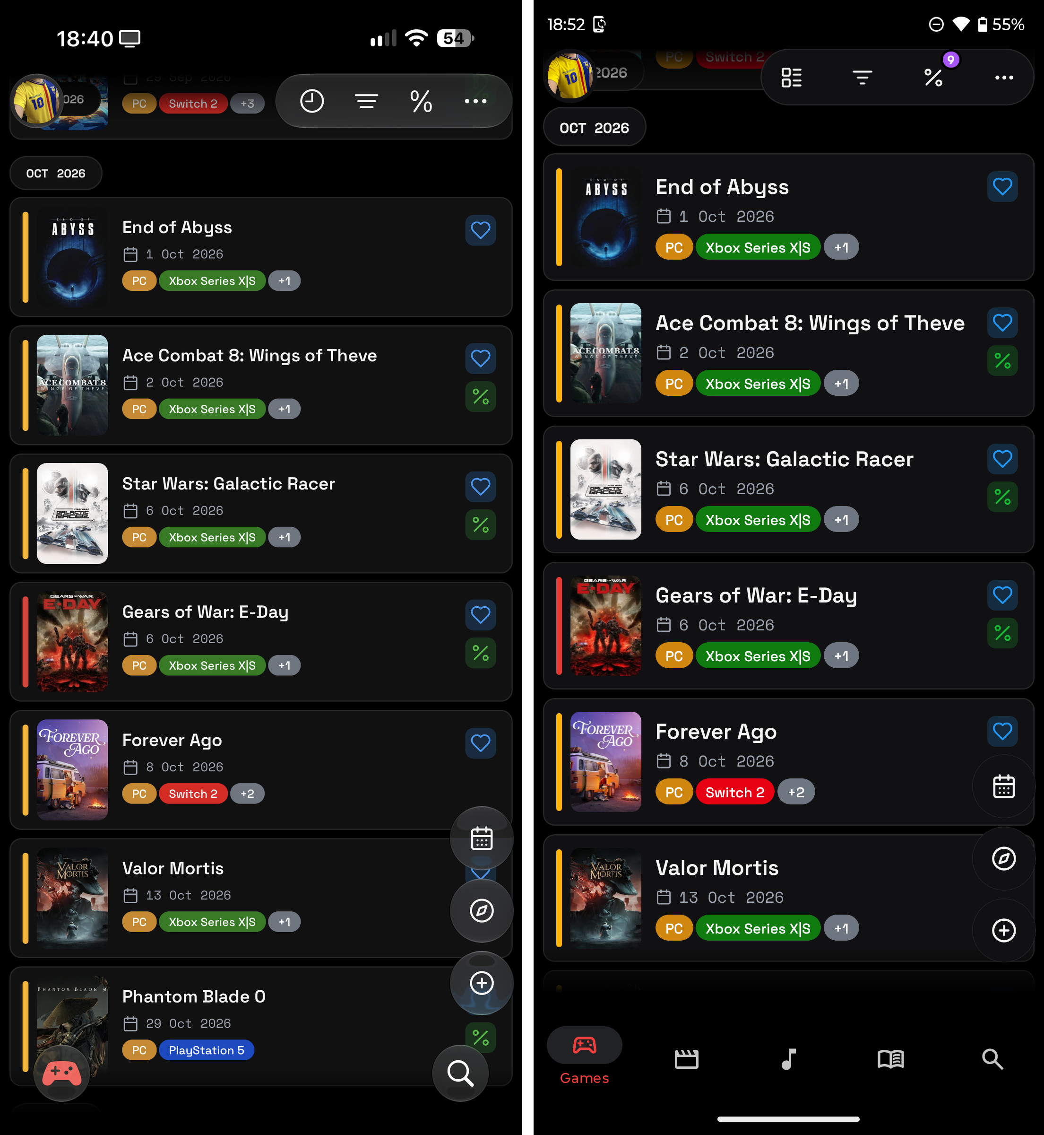Favorite End of Abyss on left screen
Image resolution: width=1044 pixels, height=1135 pixels.
tap(481, 230)
